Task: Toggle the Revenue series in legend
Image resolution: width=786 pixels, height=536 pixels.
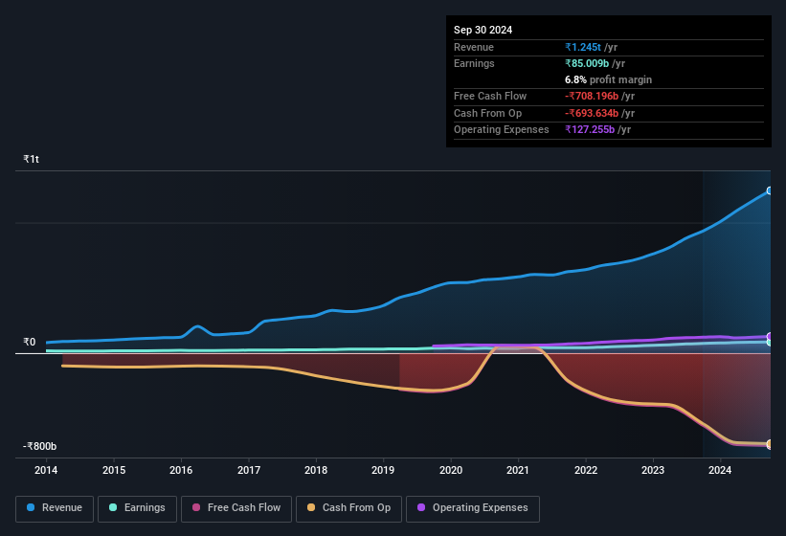Action: coord(56,508)
